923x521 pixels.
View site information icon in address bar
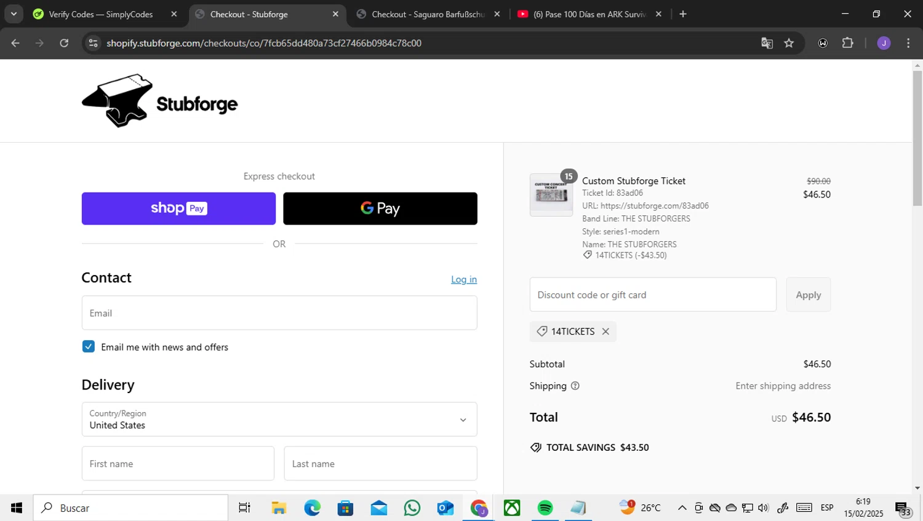click(x=93, y=43)
